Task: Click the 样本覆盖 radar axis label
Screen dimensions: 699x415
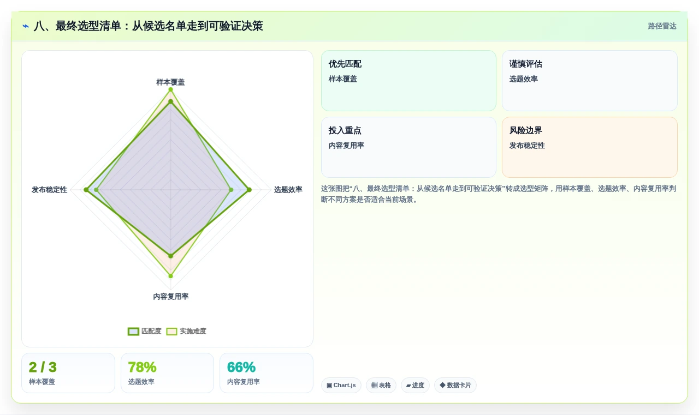Action: 170,82
